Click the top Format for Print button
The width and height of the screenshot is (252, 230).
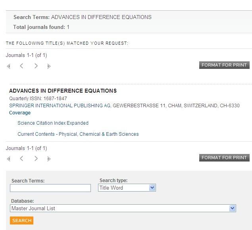224,65
